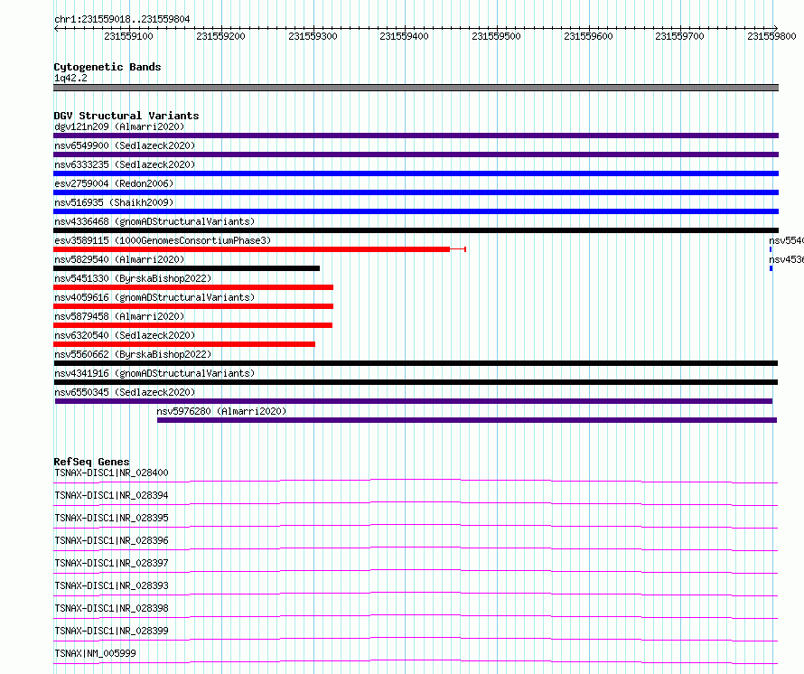The width and height of the screenshot is (804, 674).
Task: Click ruler position 231559700
Action: coord(680,36)
